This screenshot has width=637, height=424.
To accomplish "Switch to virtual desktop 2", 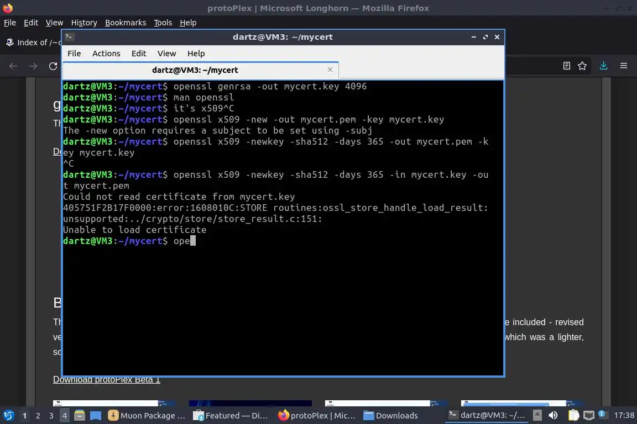I will coord(38,416).
